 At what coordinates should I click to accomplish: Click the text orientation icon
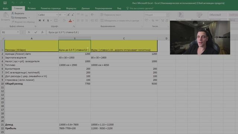tap(92, 15)
